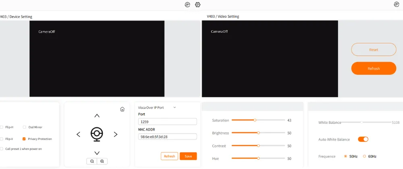Screen dimensions: 403x169
Task: Pan camera left with the left arrow
Action: 79,134
